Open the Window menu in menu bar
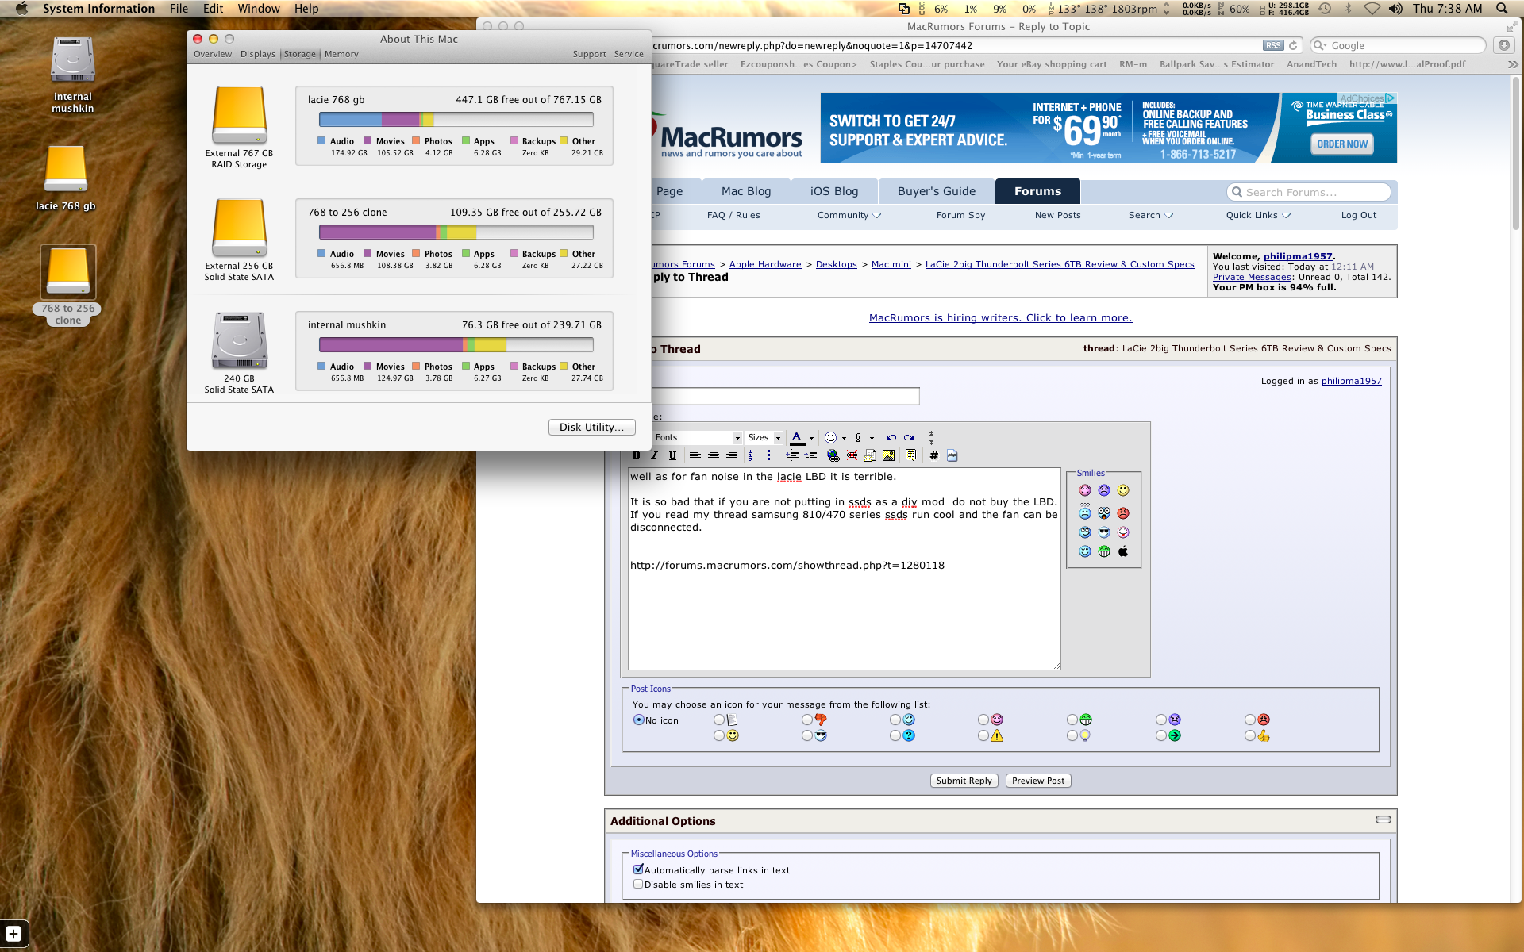Screen dimensions: 1524x952 (259, 9)
